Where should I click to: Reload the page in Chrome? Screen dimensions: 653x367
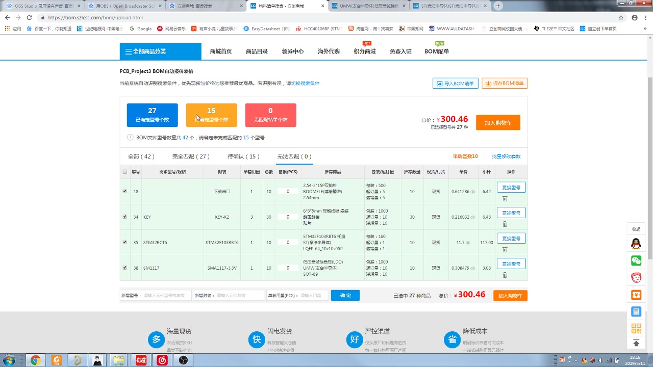coord(29,17)
